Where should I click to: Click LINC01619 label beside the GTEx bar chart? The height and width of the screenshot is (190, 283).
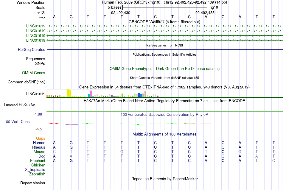(x=36, y=94)
